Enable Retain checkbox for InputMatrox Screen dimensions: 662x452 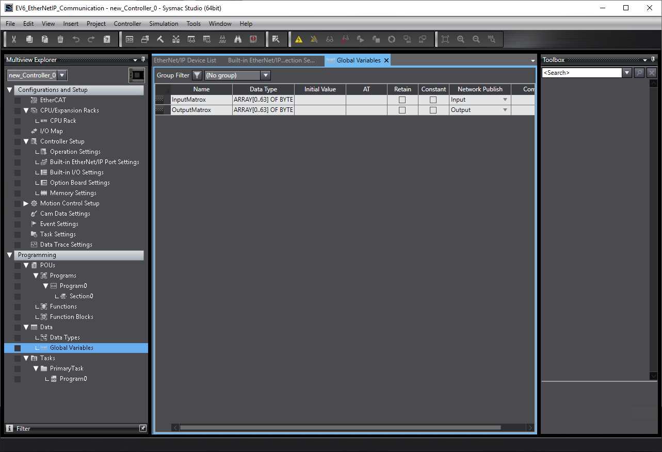click(x=402, y=100)
